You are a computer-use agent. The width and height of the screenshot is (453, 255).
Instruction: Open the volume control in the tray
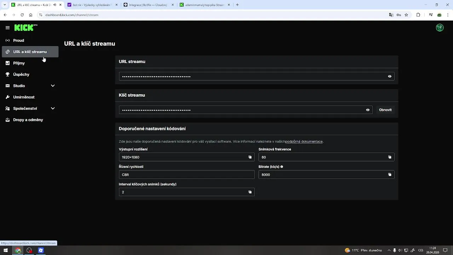point(400,250)
